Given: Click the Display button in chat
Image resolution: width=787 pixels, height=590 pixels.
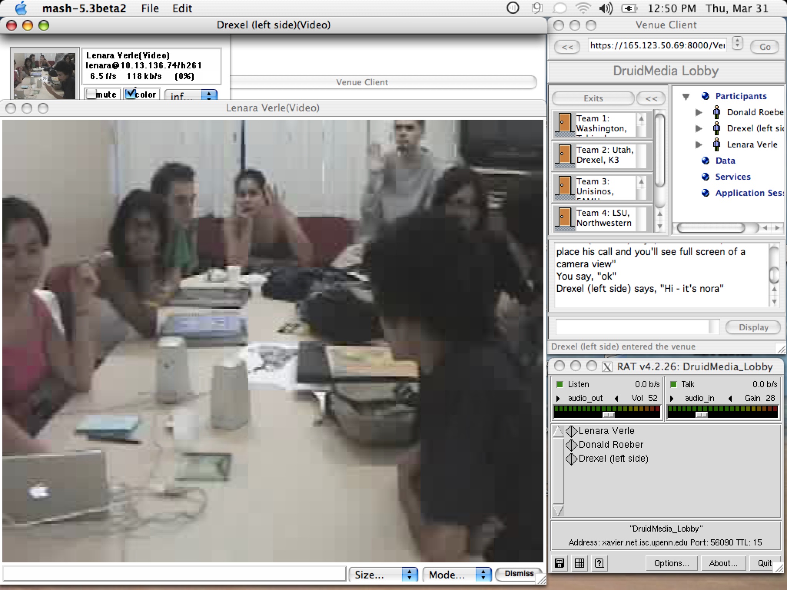Looking at the screenshot, I should (x=753, y=327).
